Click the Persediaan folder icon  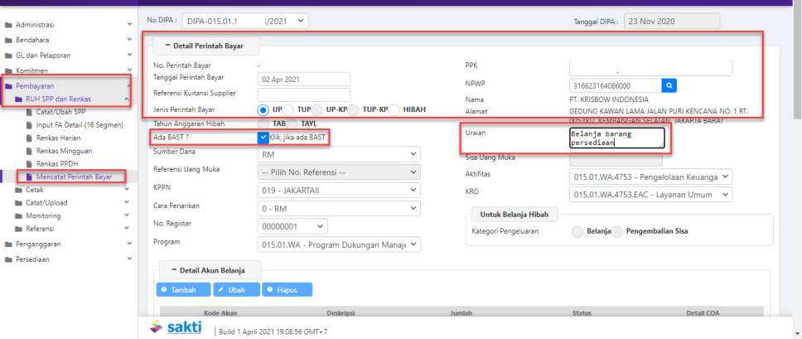pyautogui.click(x=8, y=258)
